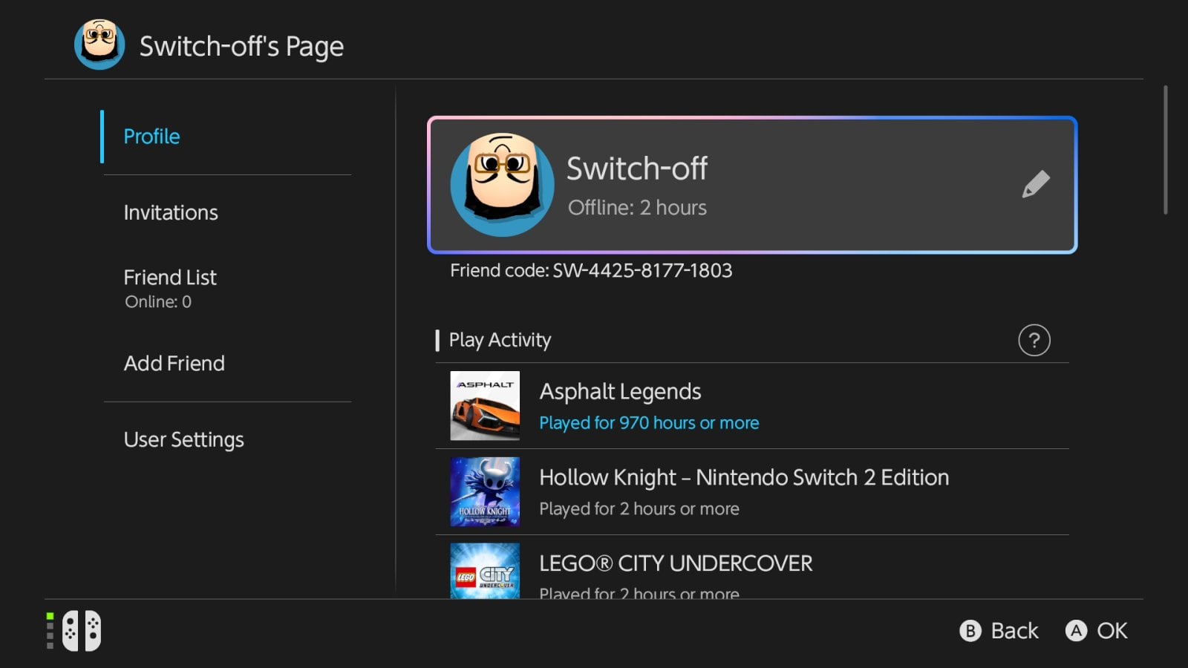Image resolution: width=1188 pixels, height=668 pixels.
Task: Select Hollow Knight – Nintendo Switch 2 Edition title
Action: (744, 477)
